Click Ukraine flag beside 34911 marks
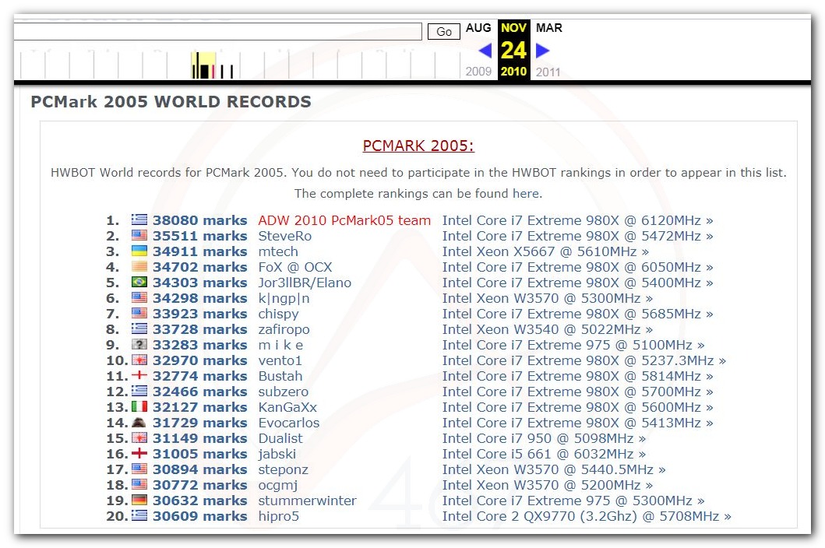Screen dimensions: 825x548 139,251
